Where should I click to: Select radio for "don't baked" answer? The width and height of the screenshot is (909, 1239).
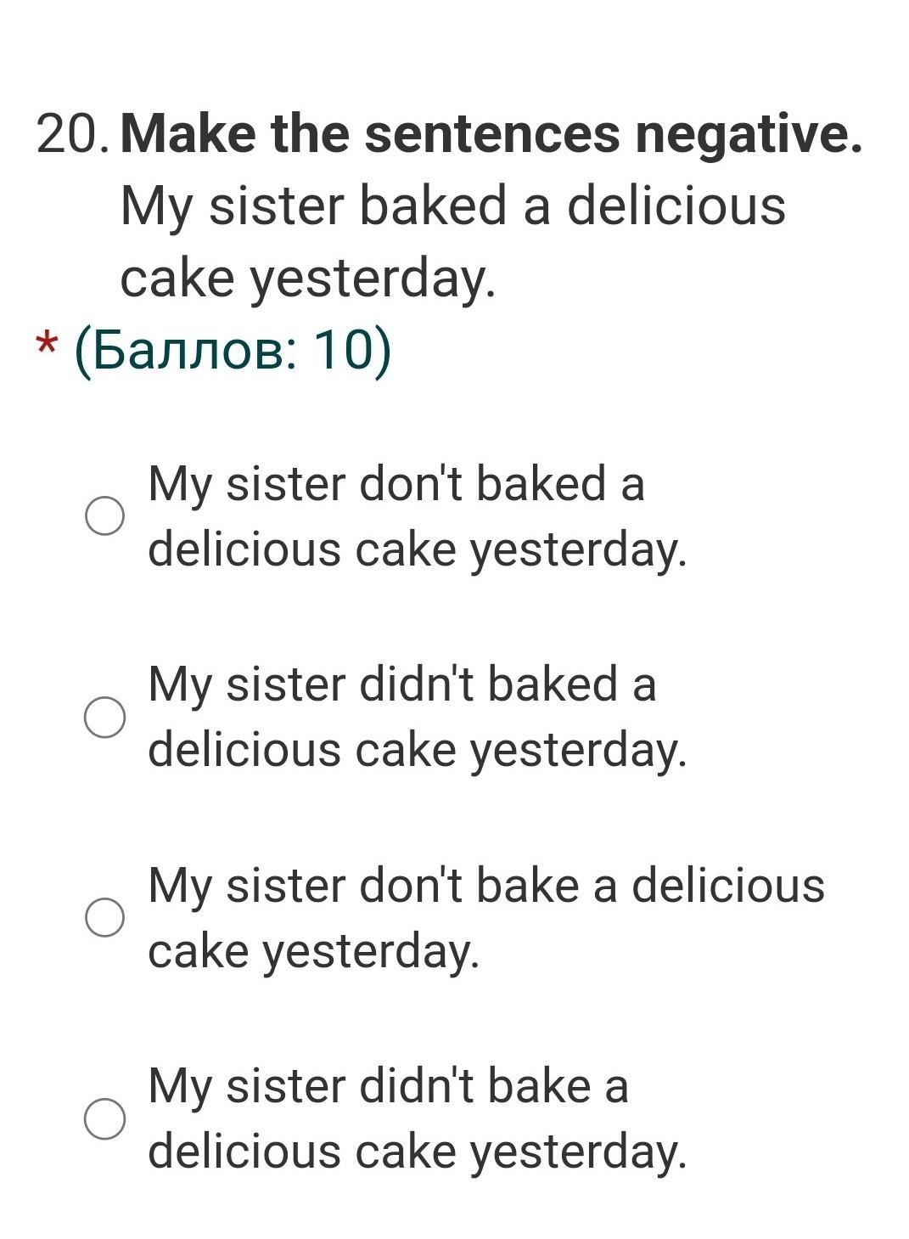click(105, 516)
